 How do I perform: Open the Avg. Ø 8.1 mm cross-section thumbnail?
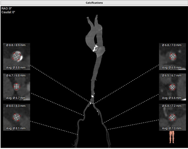[17, 117]
